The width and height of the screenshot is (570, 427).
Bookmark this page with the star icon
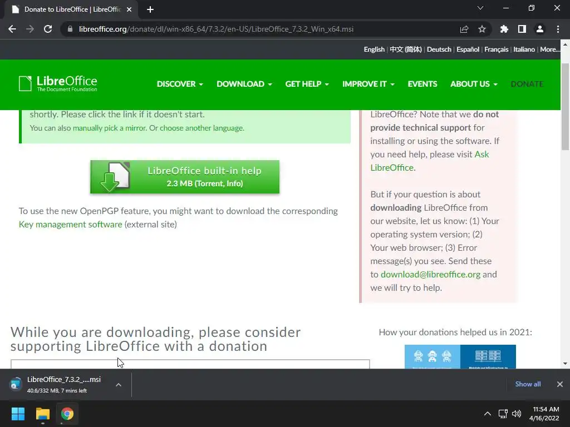click(x=482, y=29)
